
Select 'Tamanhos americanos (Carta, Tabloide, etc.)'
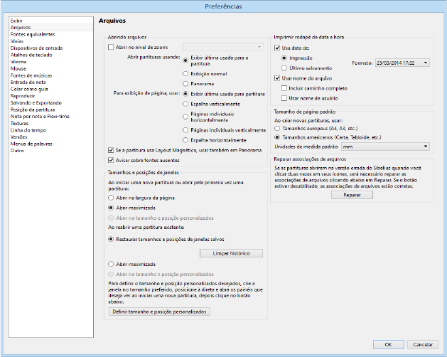[277, 137]
